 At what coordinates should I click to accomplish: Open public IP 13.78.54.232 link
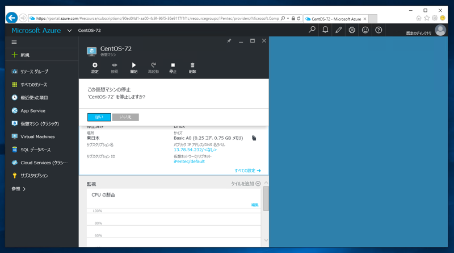(195, 150)
